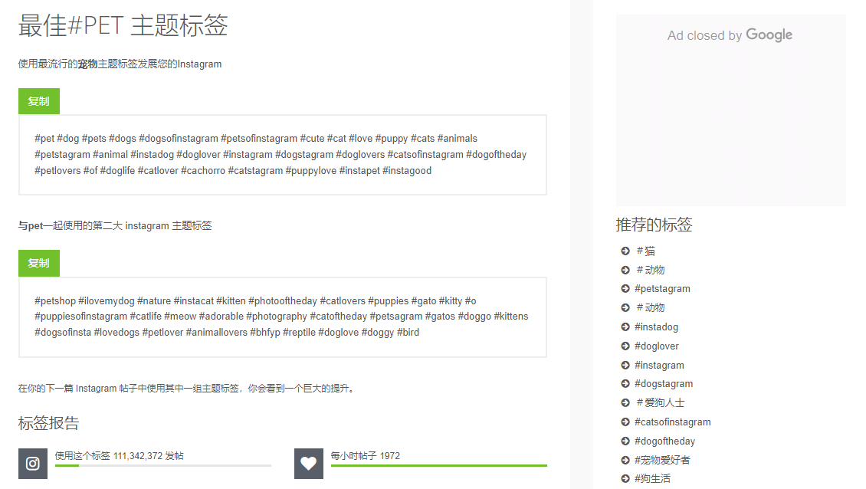866x489 pixels.
Task: Open recommended tag #catsofinstagram
Action: pyautogui.click(x=673, y=422)
